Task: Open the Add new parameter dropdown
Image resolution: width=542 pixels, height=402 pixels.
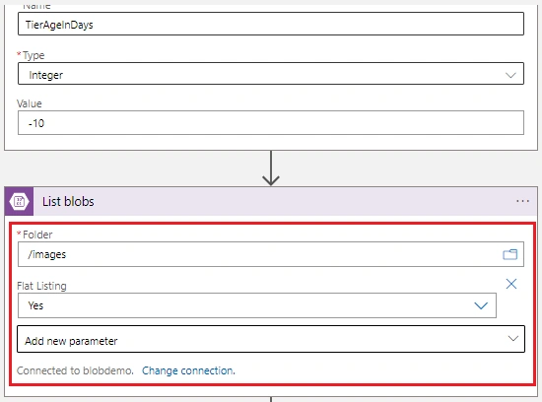Action: coord(271,339)
